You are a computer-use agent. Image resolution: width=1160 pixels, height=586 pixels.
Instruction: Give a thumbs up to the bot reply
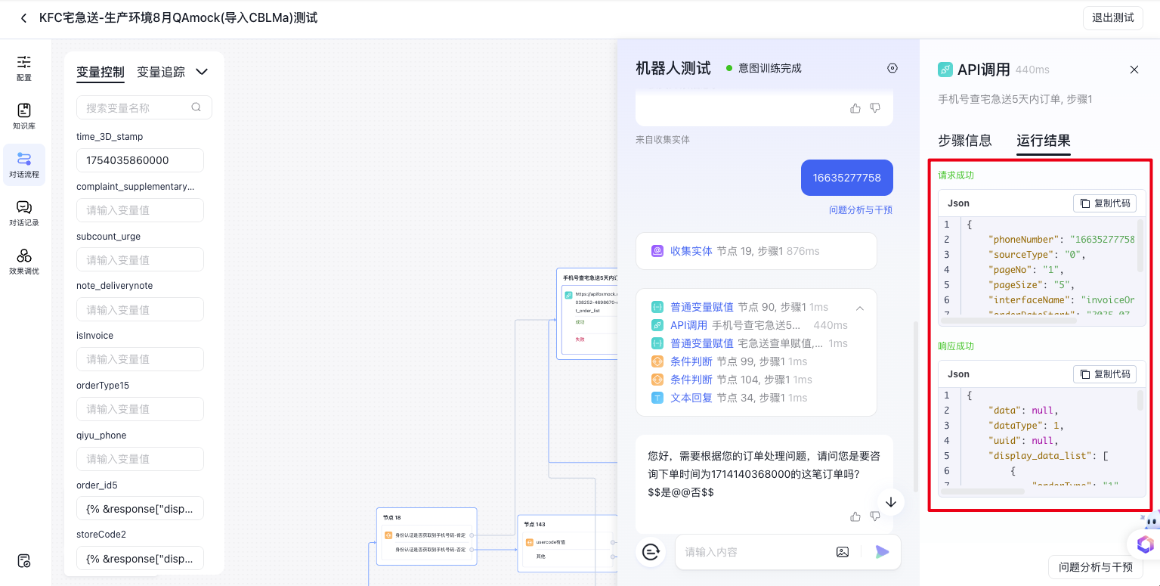tap(855, 516)
